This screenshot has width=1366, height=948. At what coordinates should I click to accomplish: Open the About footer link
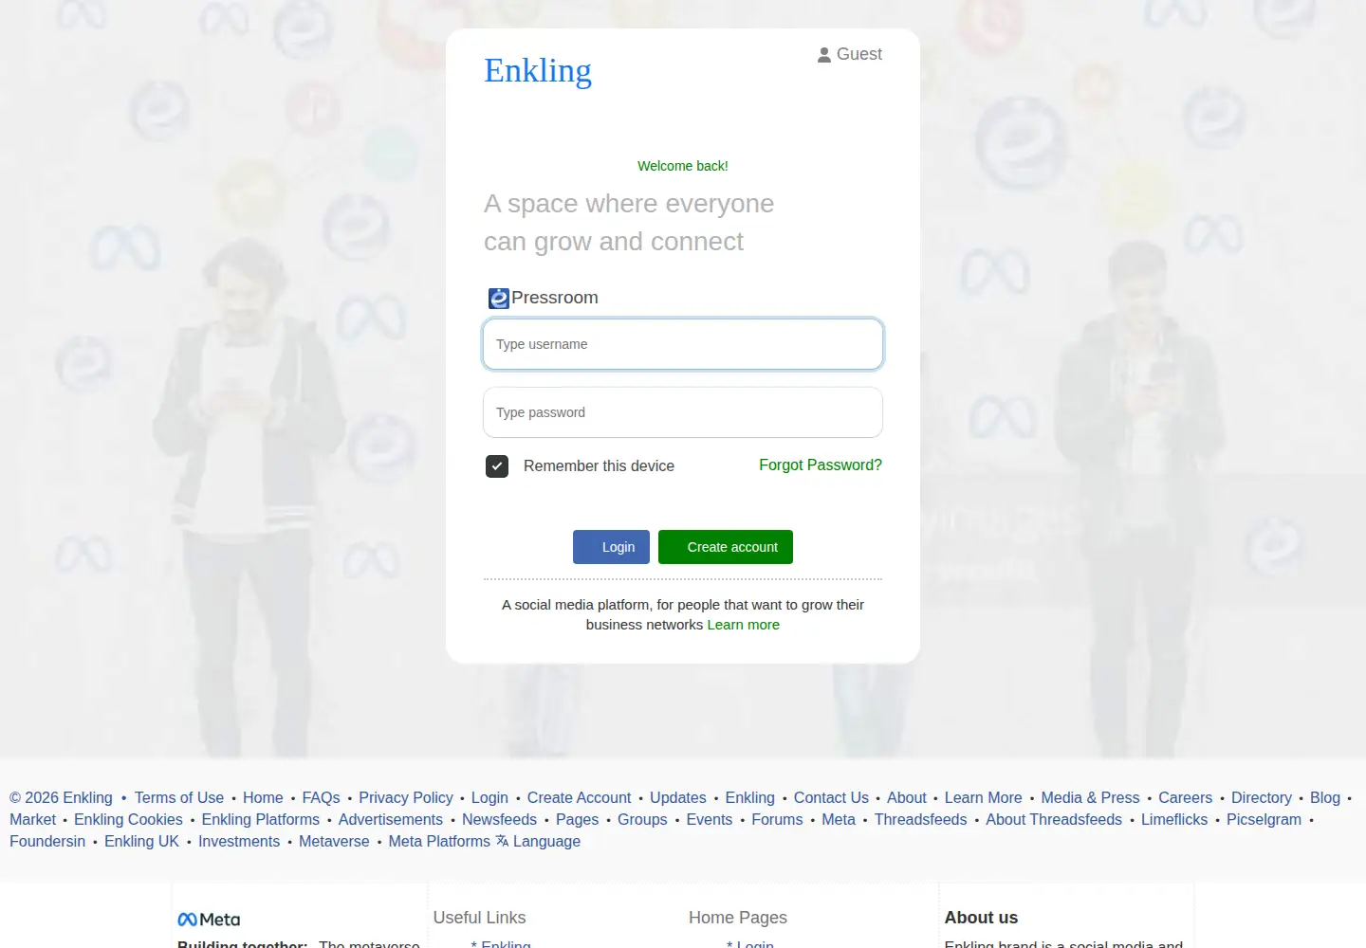907,797
